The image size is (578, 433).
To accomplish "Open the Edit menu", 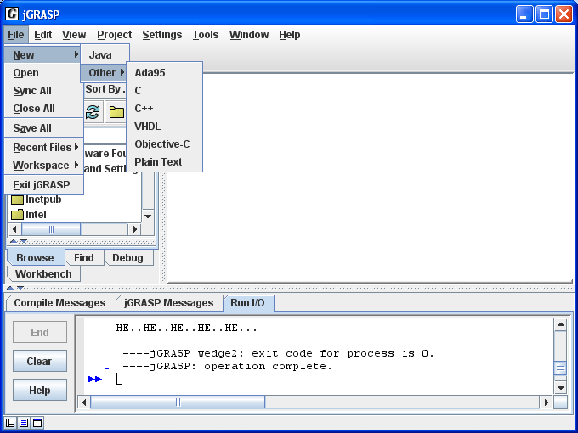I will click(42, 35).
